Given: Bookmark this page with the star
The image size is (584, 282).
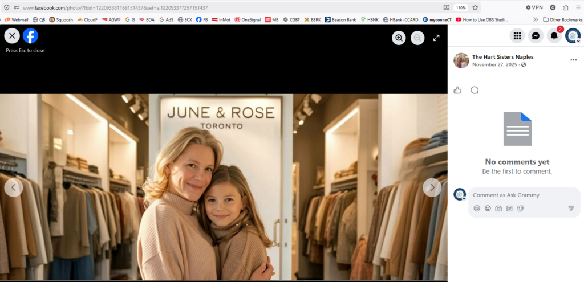Looking at the screenshot, I should 475,7.
